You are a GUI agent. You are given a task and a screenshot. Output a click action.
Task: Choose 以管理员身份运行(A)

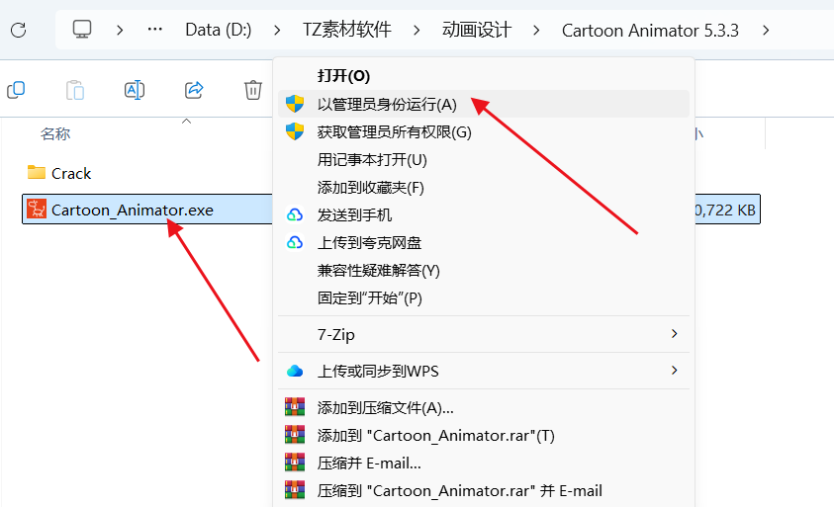484,104
